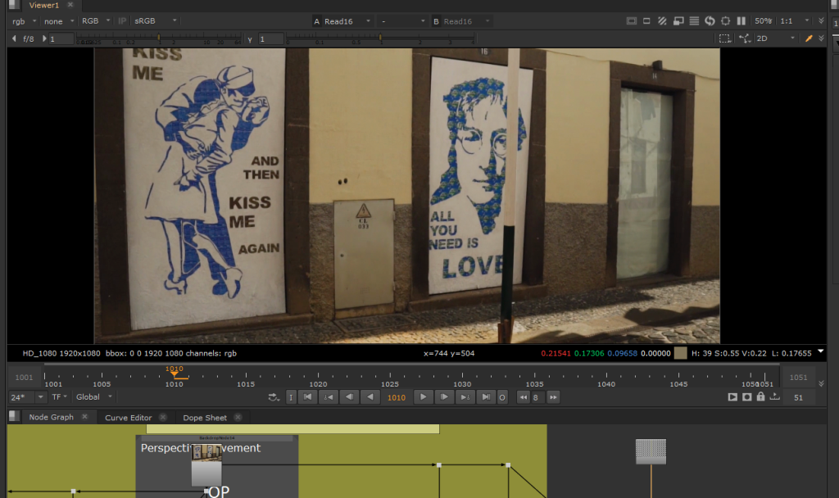839x498 pixels.
Task: Open the wipe compositing '-' dropdown
Action: point(402,21)
